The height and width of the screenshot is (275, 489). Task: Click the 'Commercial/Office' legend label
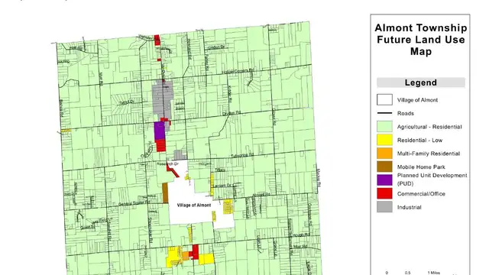click(x=421, y=194)
